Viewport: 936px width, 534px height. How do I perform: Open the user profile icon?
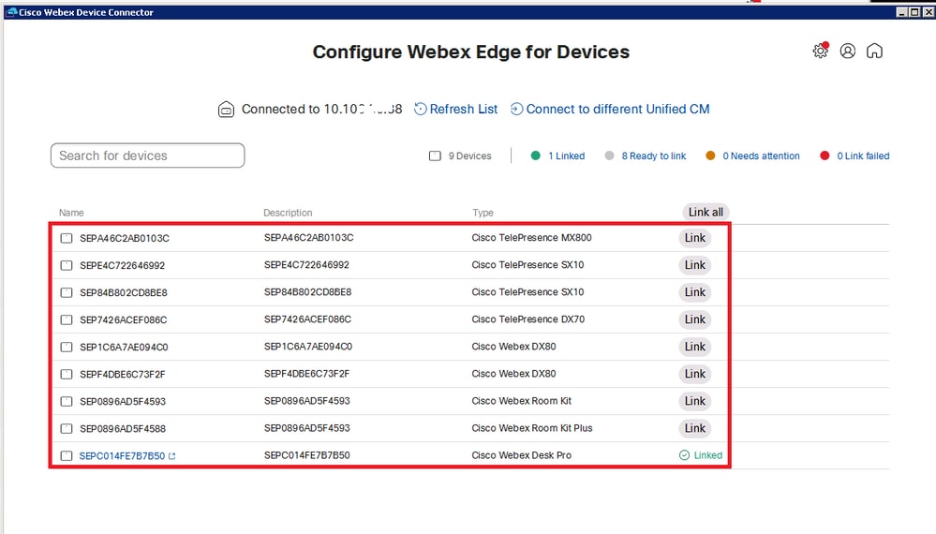(x=848, y=52)
